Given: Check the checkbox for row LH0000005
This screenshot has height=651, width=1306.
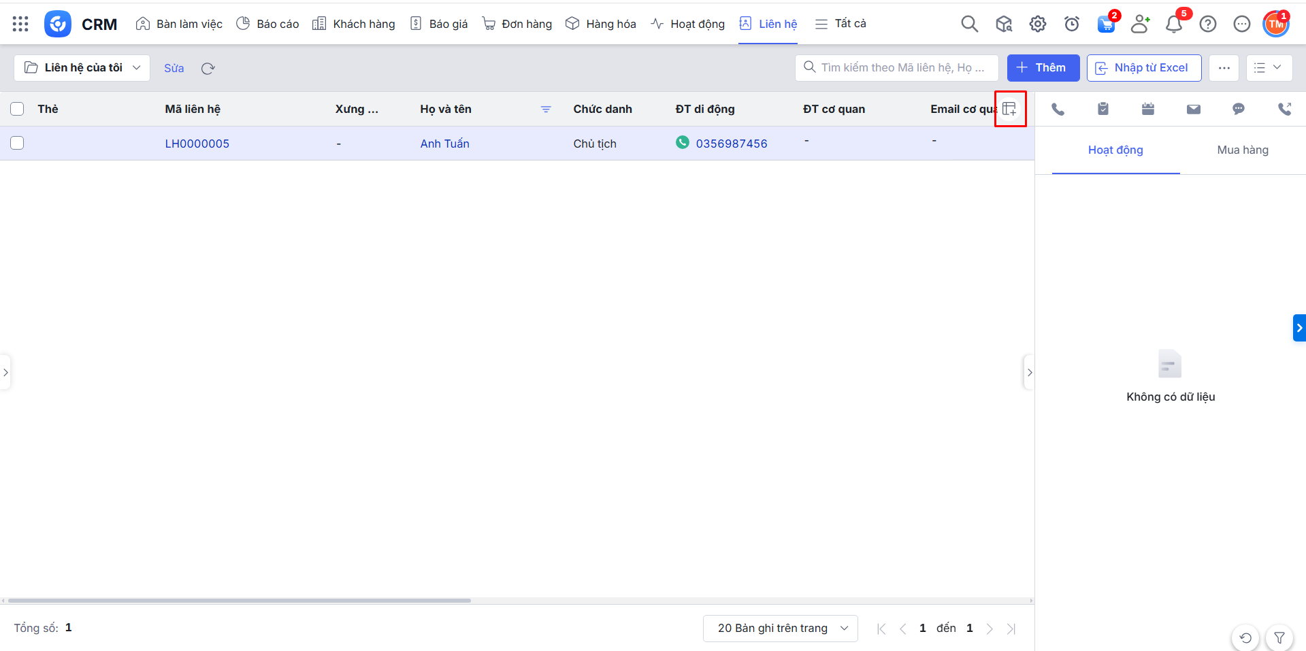Looking at the screenshot, I should [x=18, y=143].
